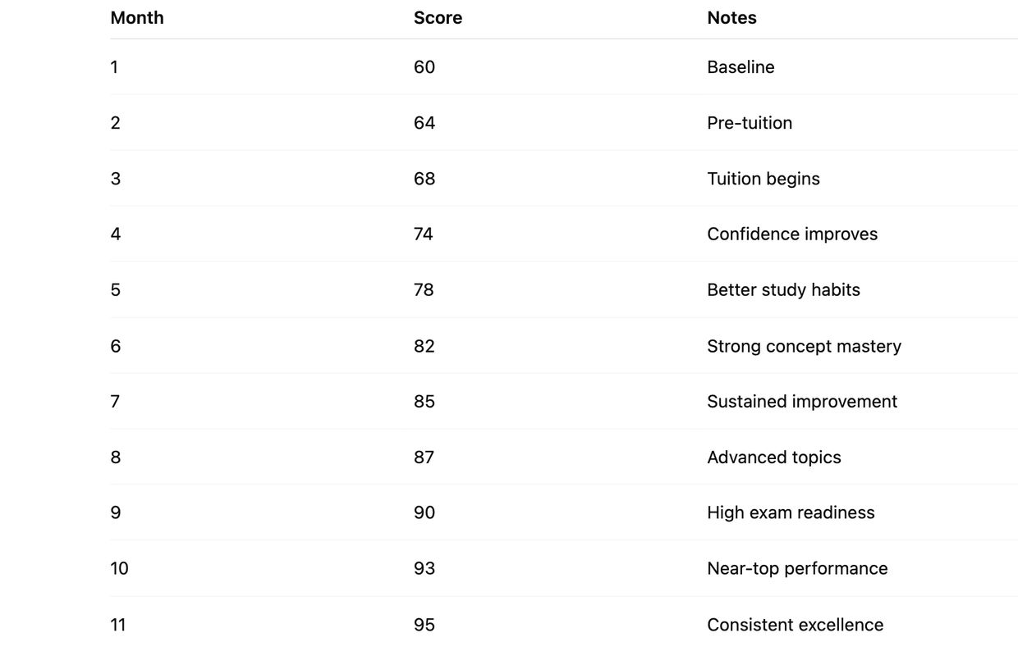Select the Tuition begins note
Viewport: 1018px width, 651px height.
coord(763,179)
